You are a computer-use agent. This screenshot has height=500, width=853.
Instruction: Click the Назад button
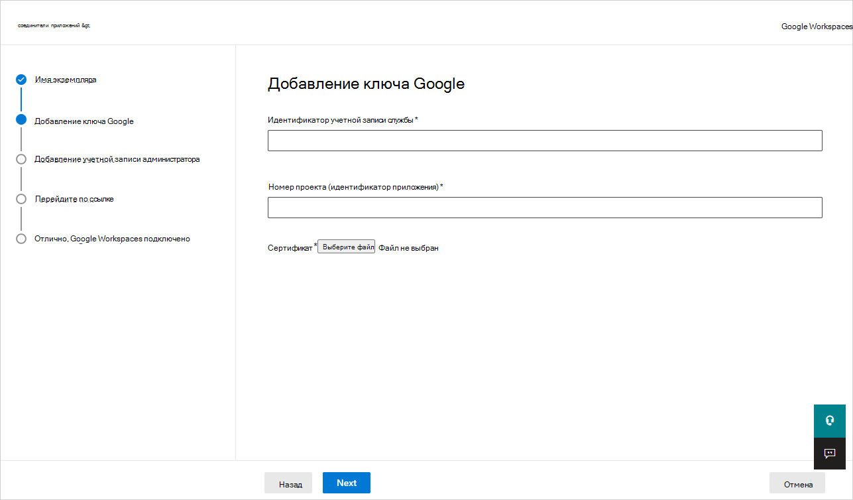coord(288,483)
